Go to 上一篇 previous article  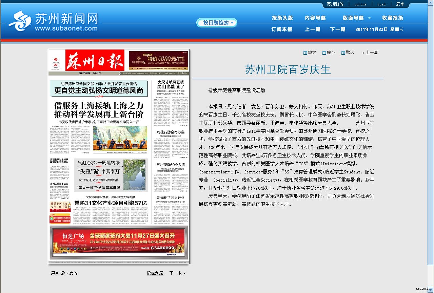(x=372, y=53)
